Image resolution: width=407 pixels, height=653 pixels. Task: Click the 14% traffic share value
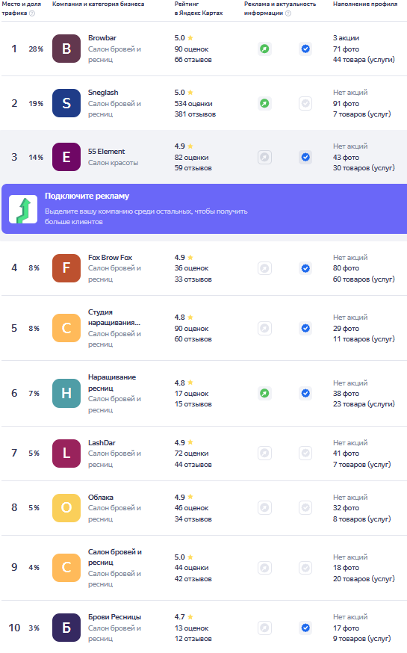point(36,158)
